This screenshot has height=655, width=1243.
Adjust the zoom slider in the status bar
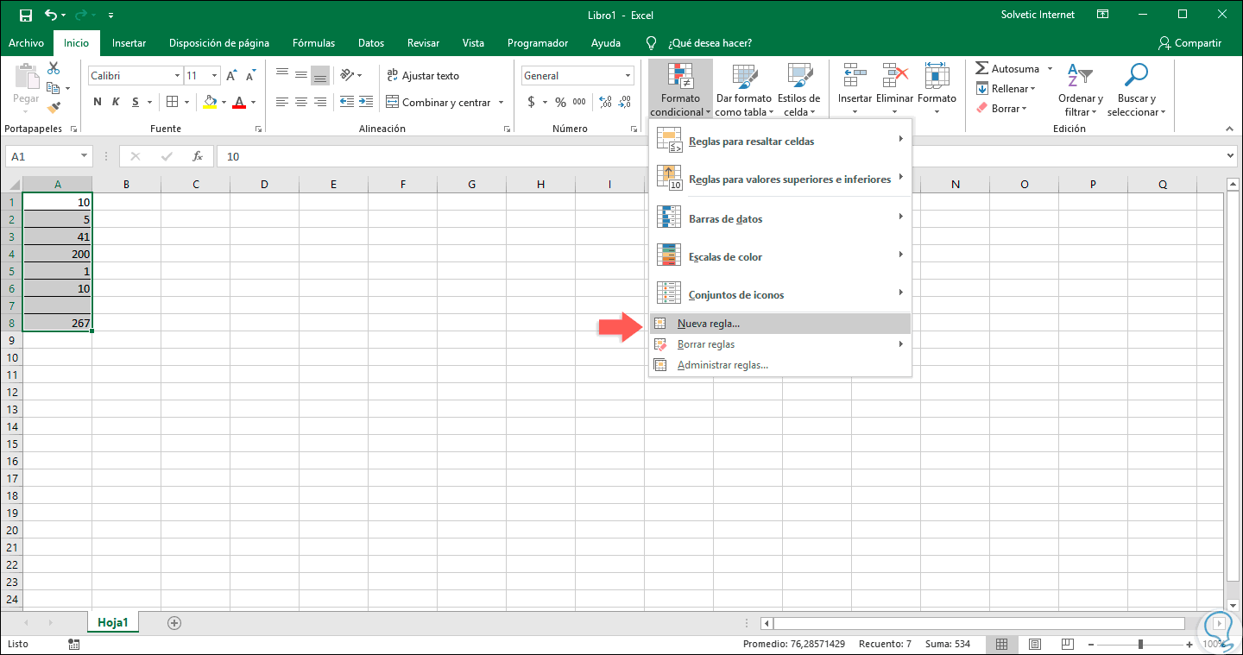pyautogui.click(x=1140, y=644)
